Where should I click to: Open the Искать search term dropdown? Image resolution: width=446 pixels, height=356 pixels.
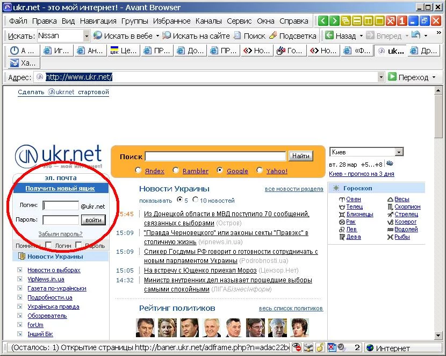(x=87, y=36)
